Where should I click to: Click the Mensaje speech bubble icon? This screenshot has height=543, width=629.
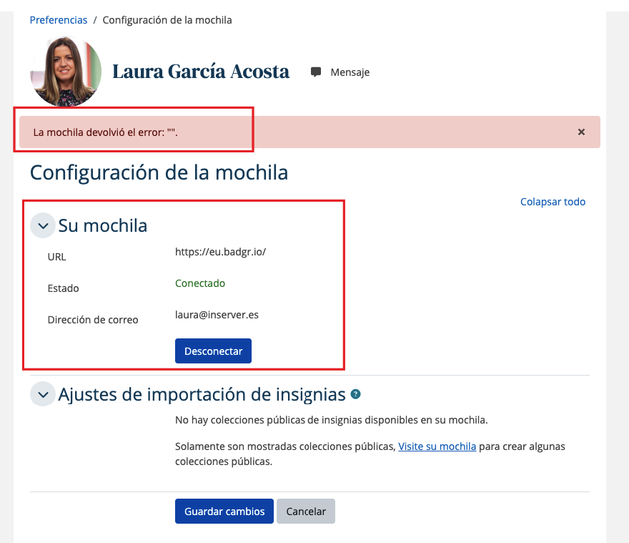pyautogui.click(x=316, y=72)
